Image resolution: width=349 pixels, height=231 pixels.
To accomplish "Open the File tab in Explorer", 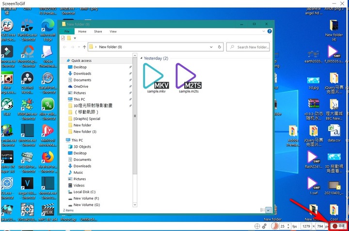I will coord(67,31).
